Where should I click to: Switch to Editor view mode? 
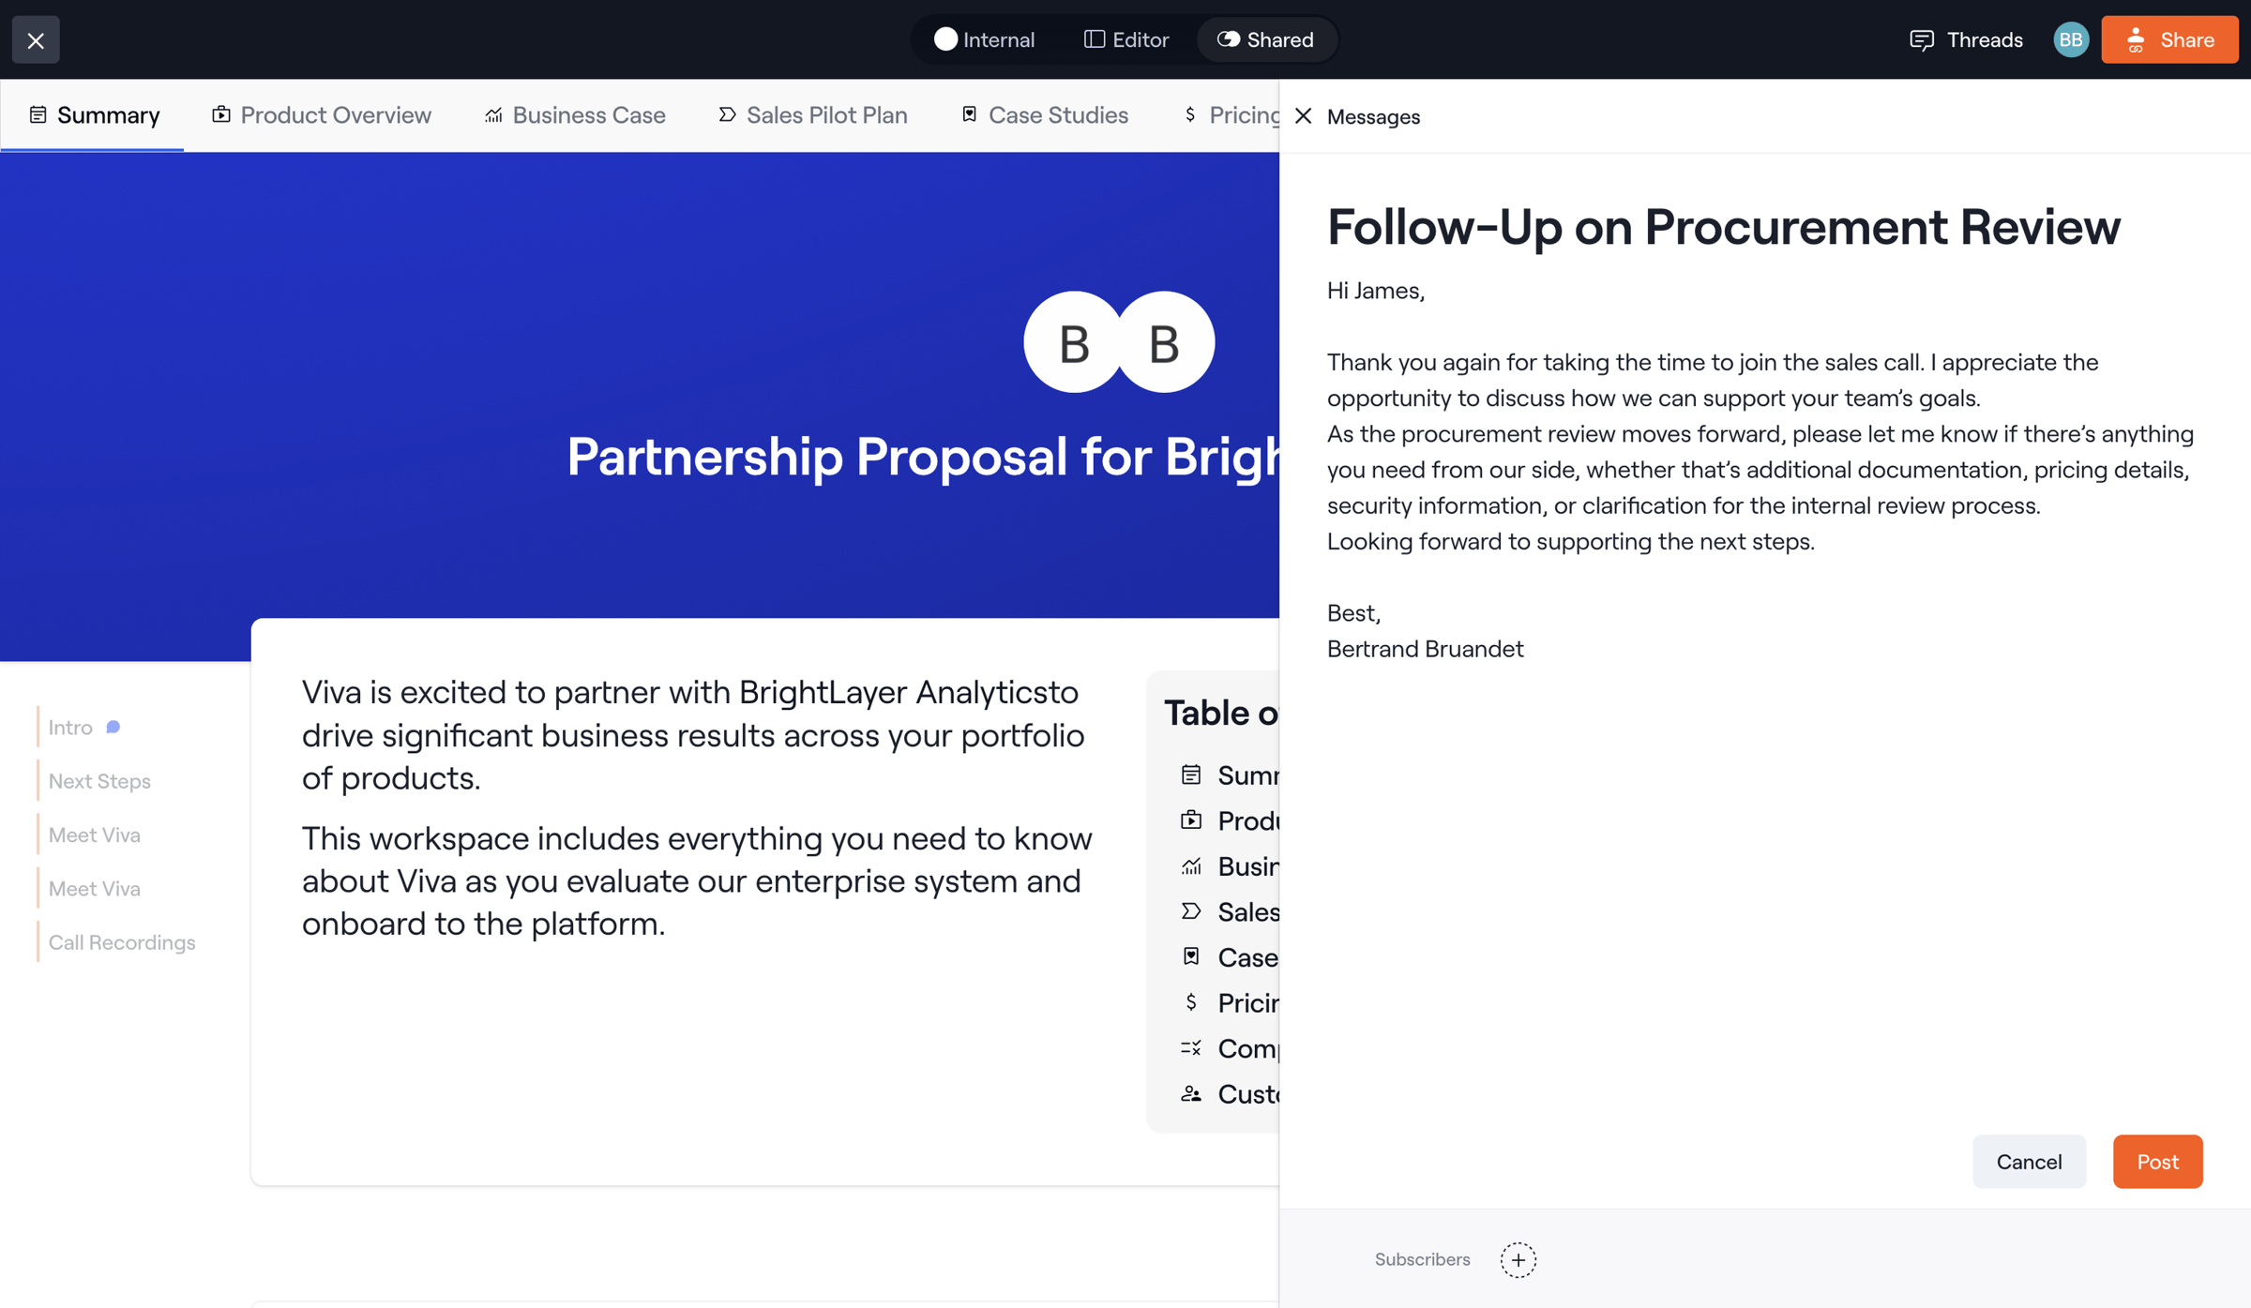pos(1126,39)
